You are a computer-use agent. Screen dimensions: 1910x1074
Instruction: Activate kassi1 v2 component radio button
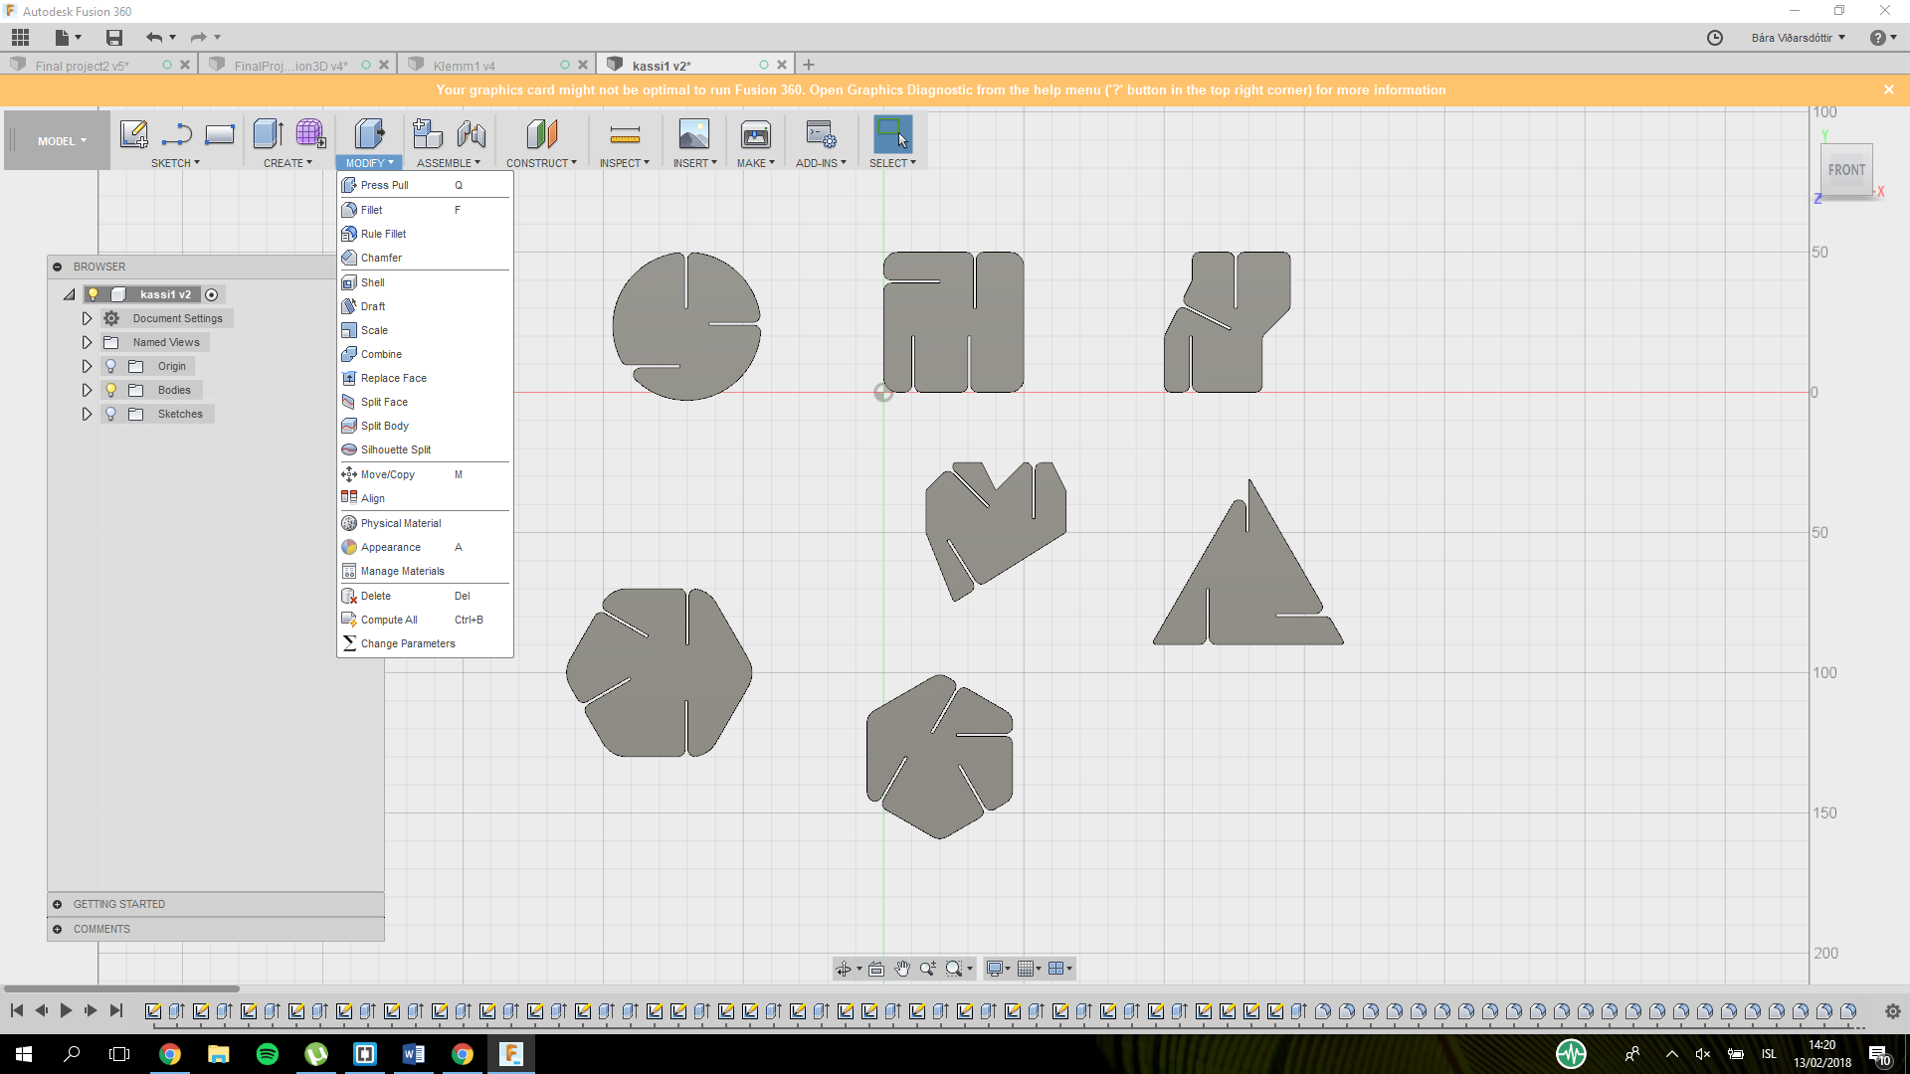[x=211, y=294]
